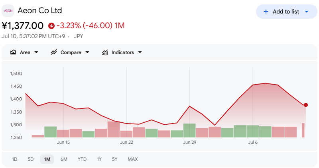Switch to the 1Y time range
Viewport: 319px width, 168px height.
click(99, 159)
